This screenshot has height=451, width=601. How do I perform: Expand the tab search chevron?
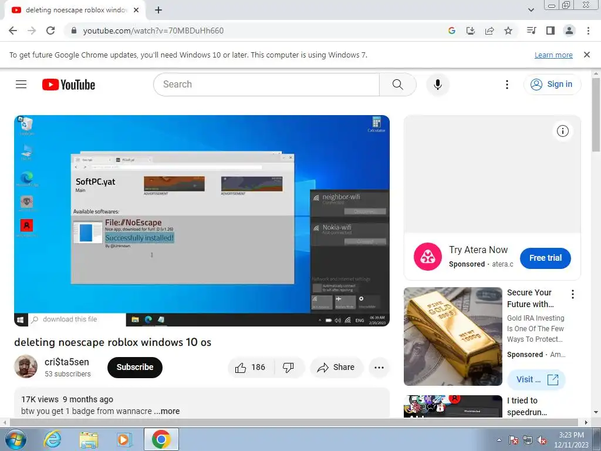coord(531,10)
